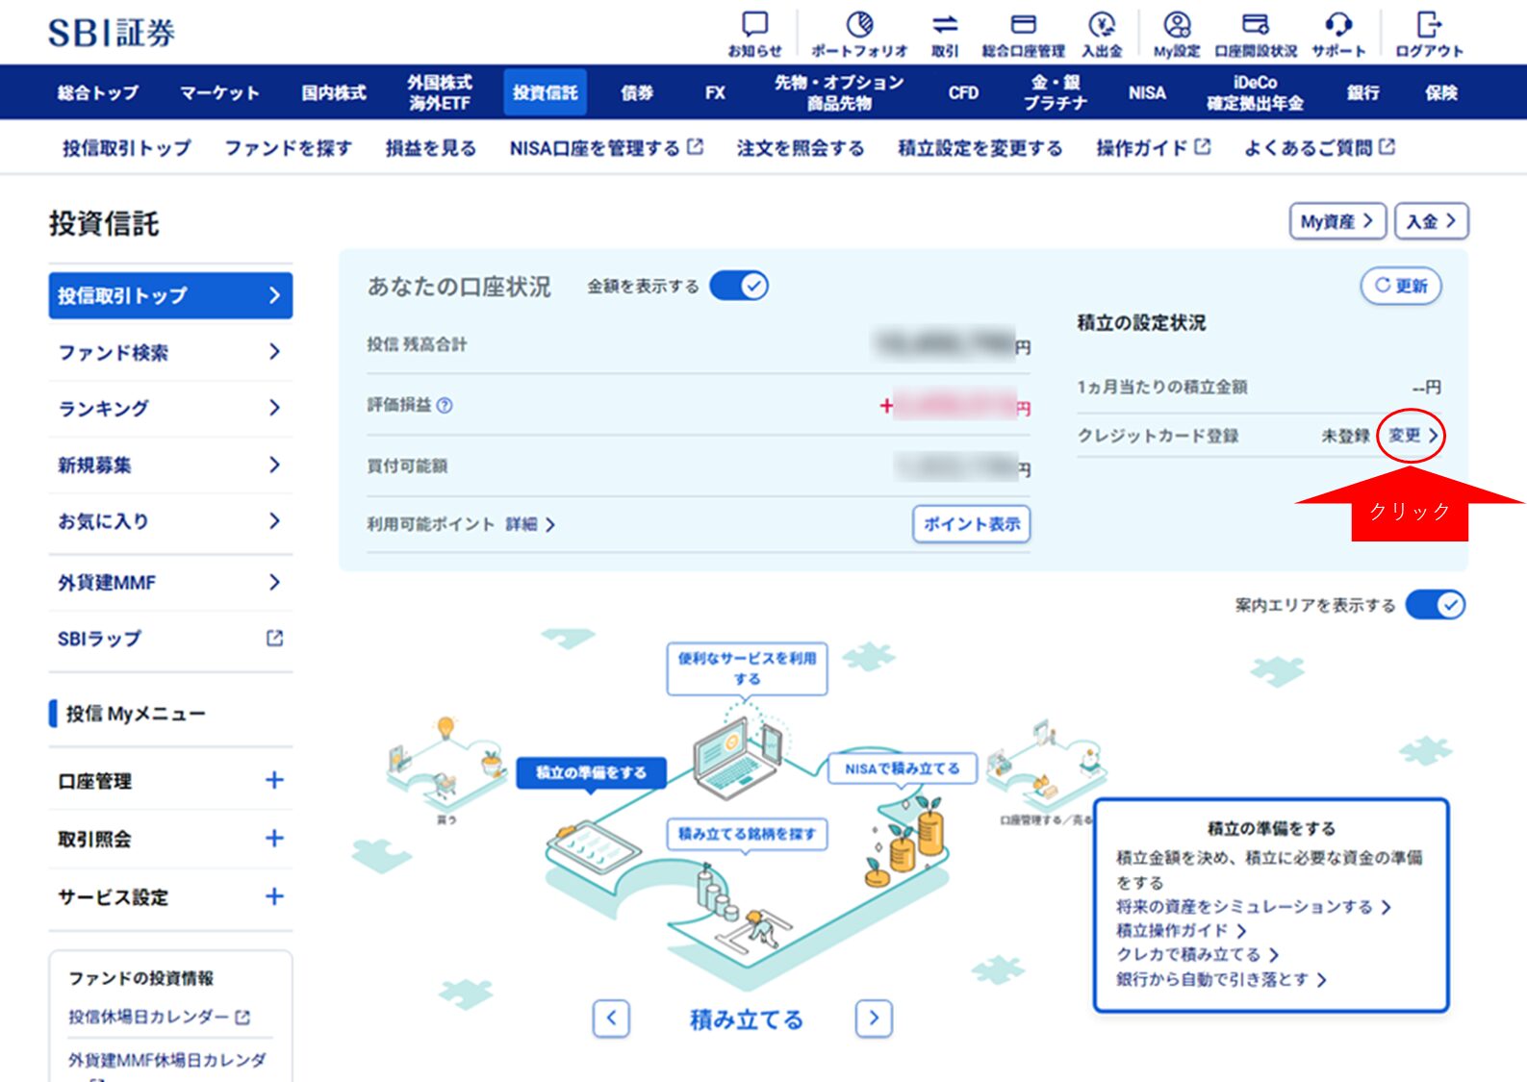Click the ポイント表示 button
1527x1082 pixels.
click(971, 524)
